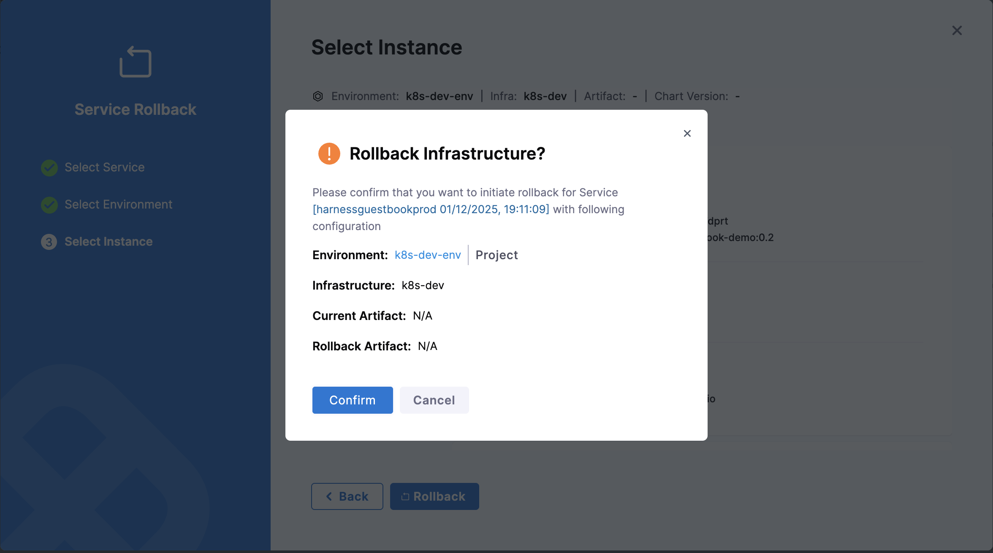Go to the Select Environment step
The image size is (993, 553).
118,205
